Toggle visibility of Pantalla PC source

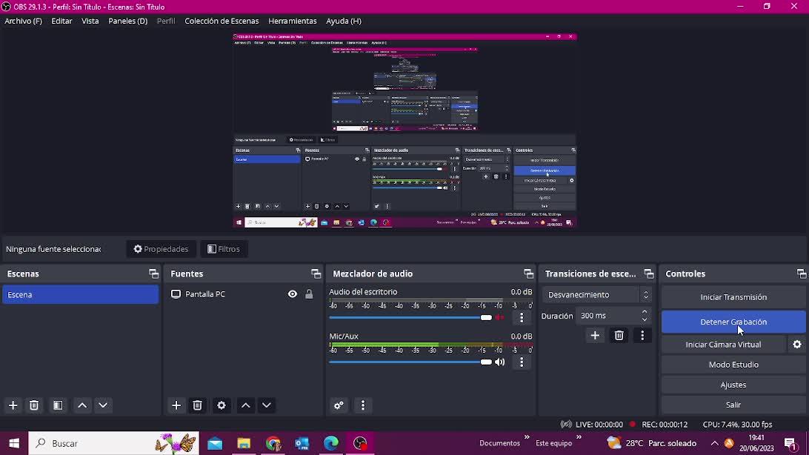click(x=293, y=294)
